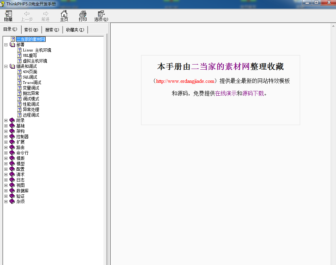Minimize the ThinkPHP5.0 help window
Viewport: 336px width, 265px height.
coord(307,3)
